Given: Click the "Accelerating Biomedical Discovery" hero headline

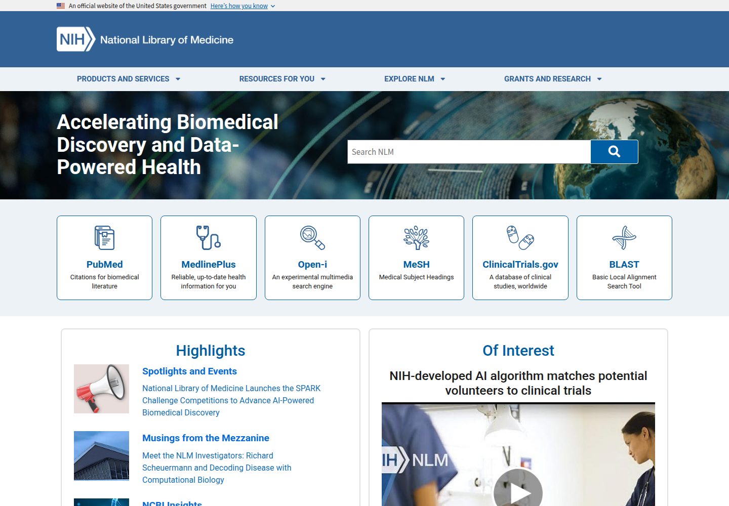Looking at the screenshot, I should tap(168, 145).
